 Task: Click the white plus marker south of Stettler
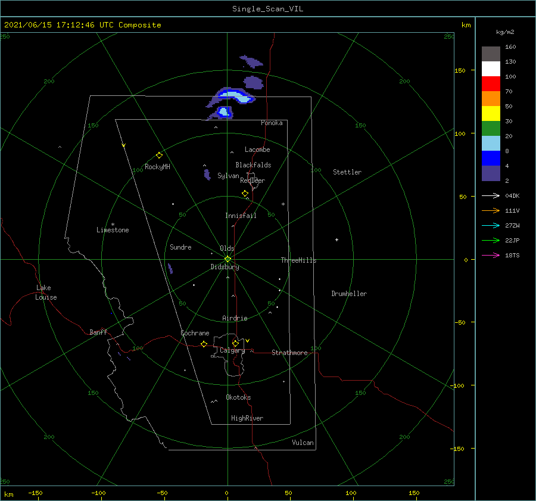[x=336, y=239]
